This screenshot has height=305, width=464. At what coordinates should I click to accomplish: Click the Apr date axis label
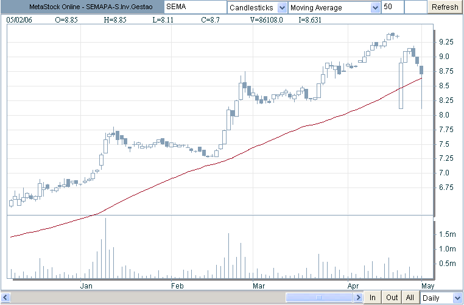[353, 286]
